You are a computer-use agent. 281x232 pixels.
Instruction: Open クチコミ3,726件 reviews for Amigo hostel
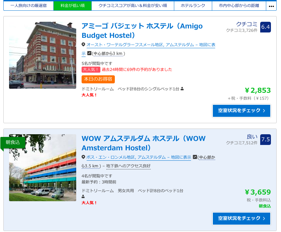tap(242, 30)
